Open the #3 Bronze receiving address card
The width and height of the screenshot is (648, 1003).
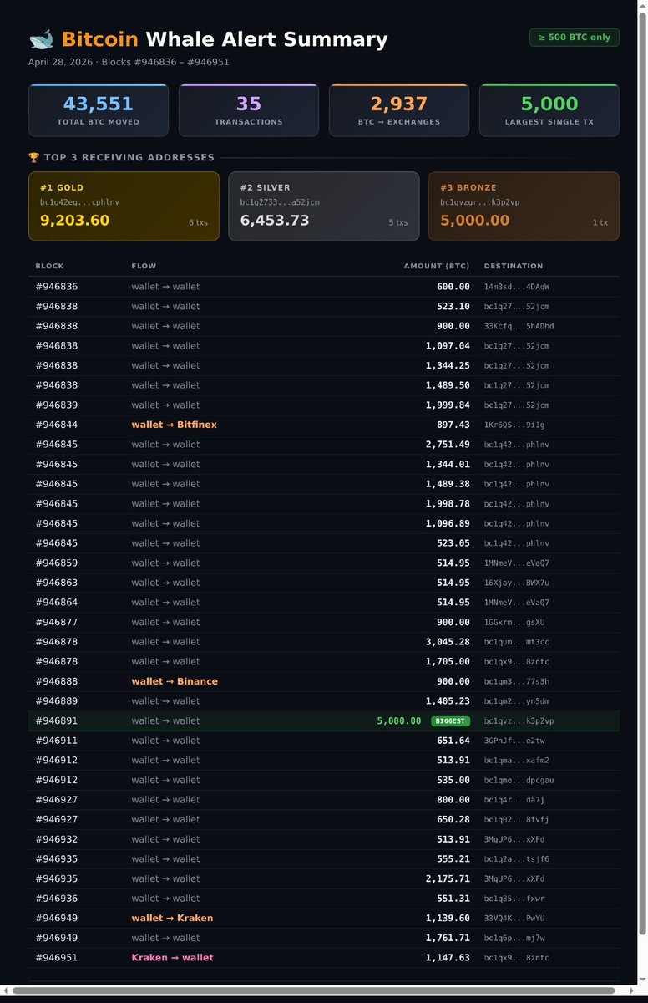[x=524, y=206]
